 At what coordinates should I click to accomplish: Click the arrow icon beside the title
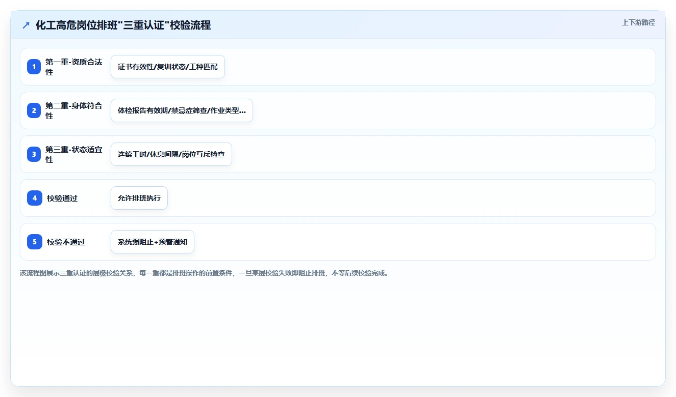[26, 25]
